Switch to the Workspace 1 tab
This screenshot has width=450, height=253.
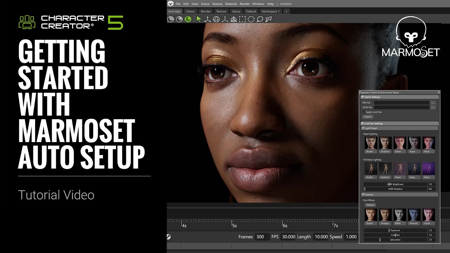click(270, 11)
